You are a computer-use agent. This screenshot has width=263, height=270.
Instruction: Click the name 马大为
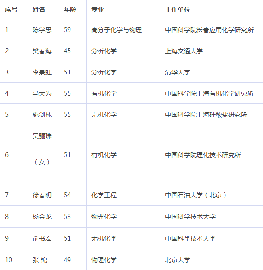(42, 93)
